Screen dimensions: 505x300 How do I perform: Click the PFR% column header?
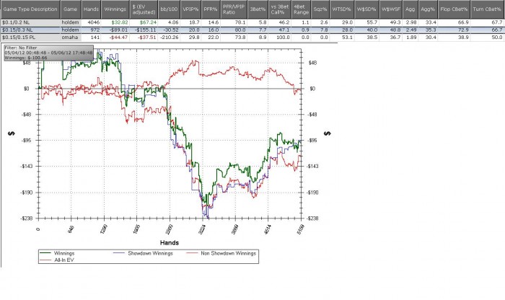coord(211,9)
